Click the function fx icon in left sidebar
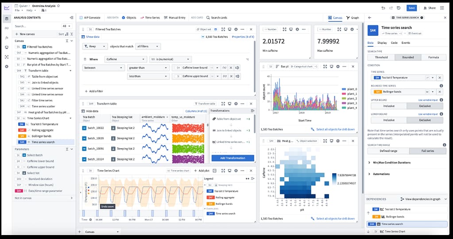This screenshot has height=239, width=453. (x=7, y=38)
